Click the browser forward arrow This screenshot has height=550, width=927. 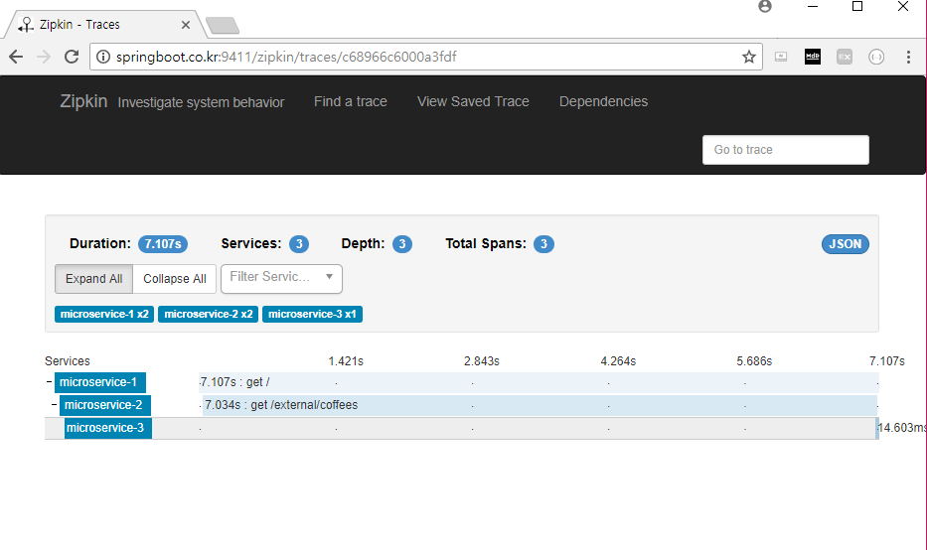pos(44,57)
